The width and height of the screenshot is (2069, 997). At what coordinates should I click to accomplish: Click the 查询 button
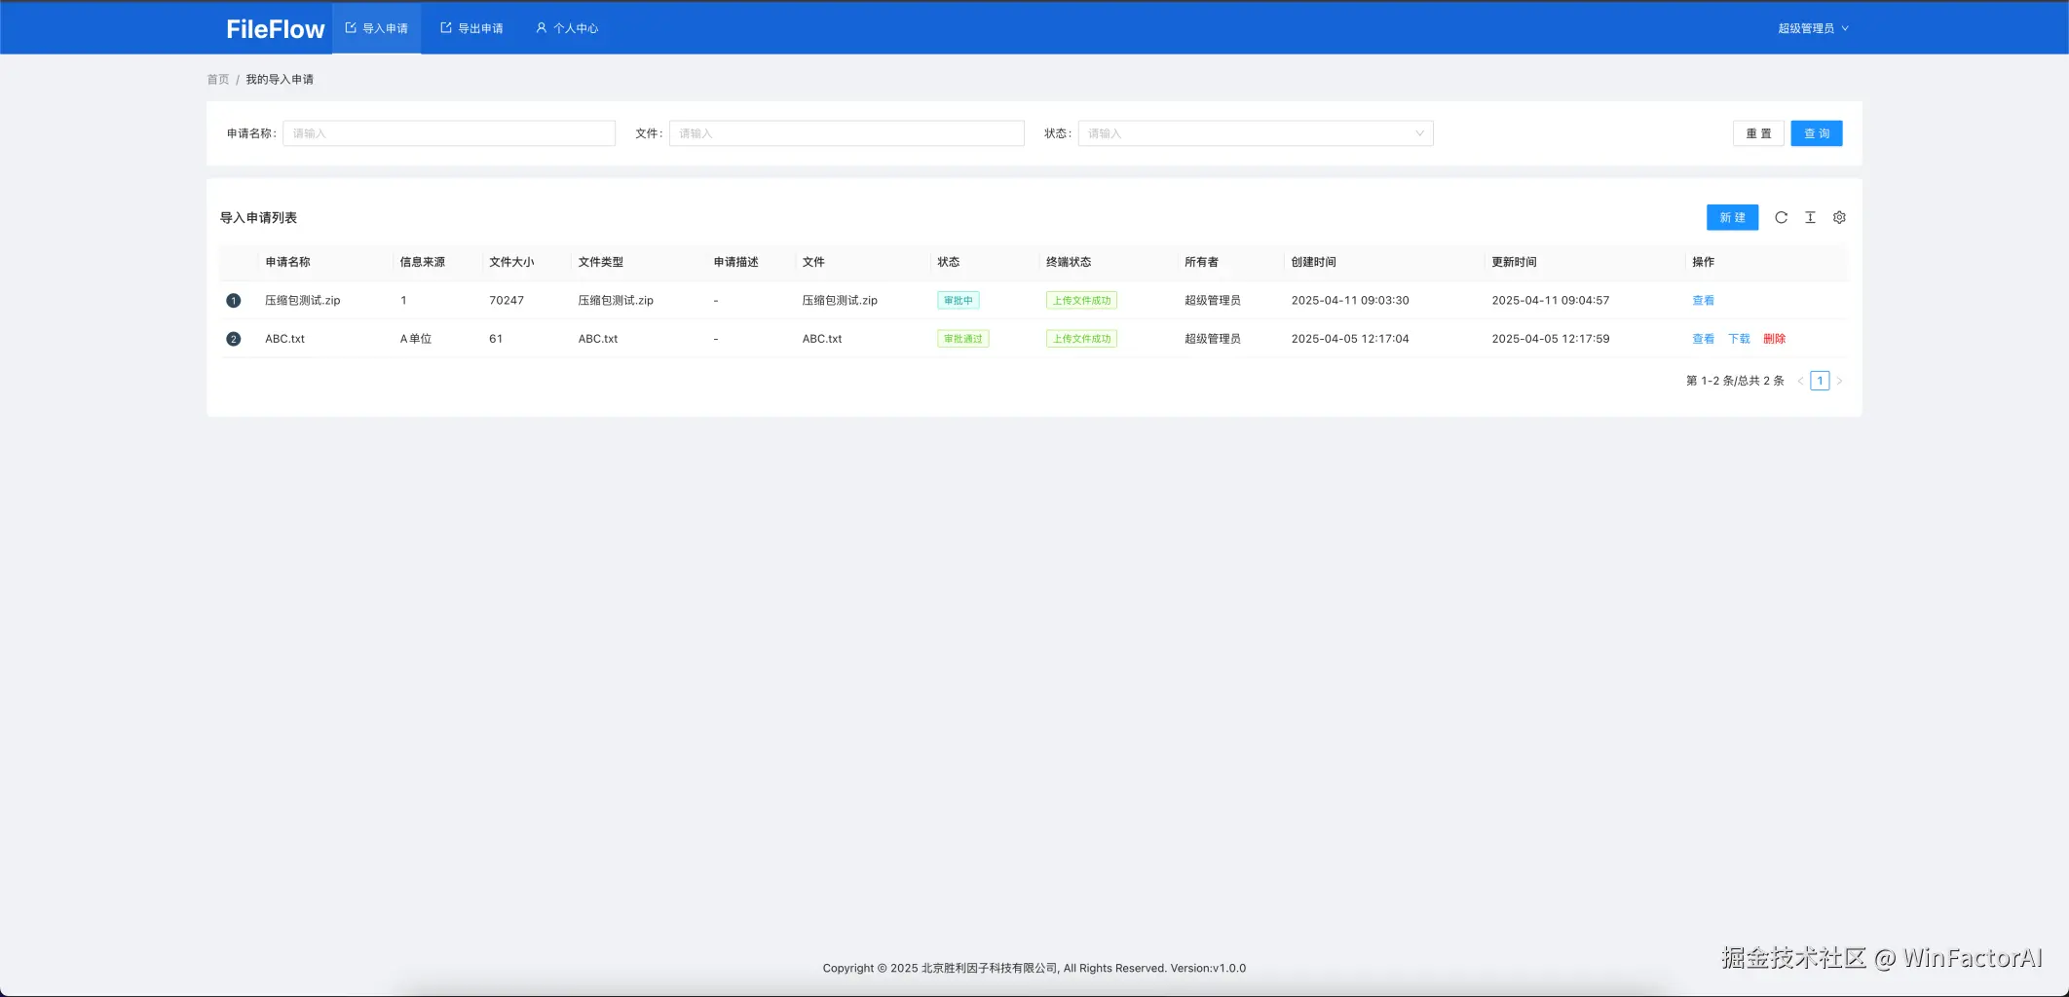(1816, 133)
